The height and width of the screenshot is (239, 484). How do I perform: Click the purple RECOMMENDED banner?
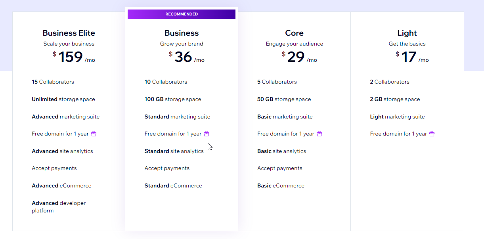[x=182, y=14]
